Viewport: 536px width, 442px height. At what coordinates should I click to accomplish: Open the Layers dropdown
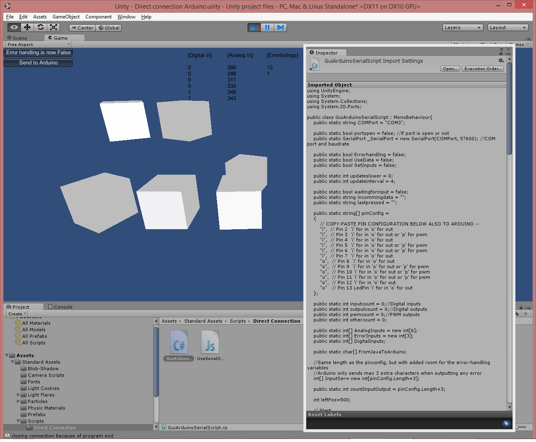(x=463, y=27)
